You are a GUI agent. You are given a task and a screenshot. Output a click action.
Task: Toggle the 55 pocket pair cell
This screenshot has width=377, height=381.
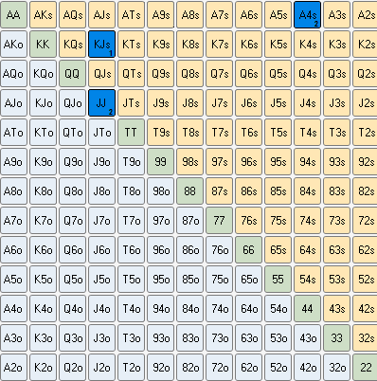[x=278, y=279]
